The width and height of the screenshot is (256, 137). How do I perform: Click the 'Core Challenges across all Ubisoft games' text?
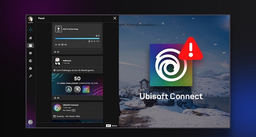[x=75, y=70]
